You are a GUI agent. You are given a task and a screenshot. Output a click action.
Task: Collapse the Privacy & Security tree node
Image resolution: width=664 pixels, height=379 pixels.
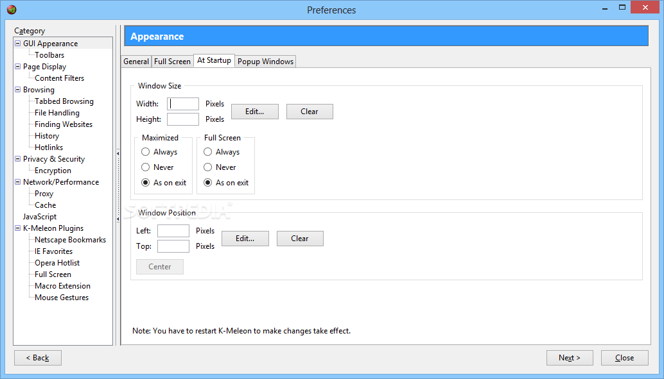click(18, 158)
